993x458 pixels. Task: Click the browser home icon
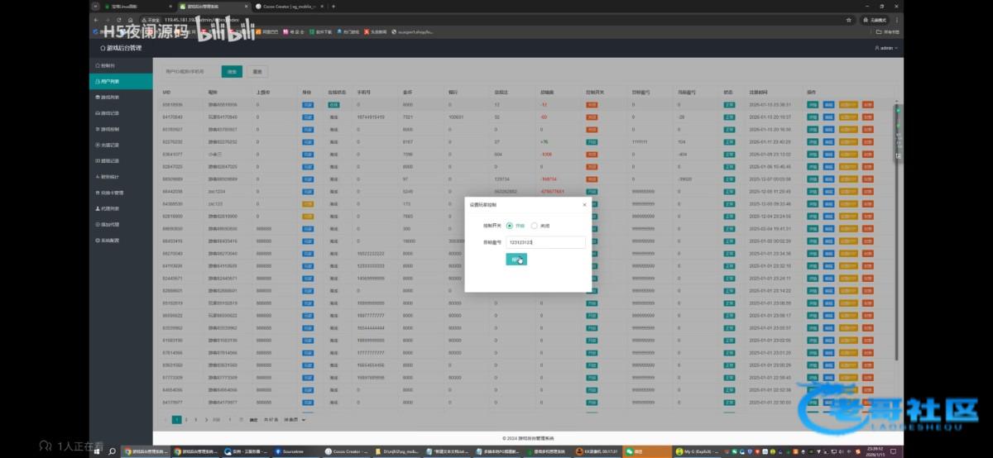[131, 19]
